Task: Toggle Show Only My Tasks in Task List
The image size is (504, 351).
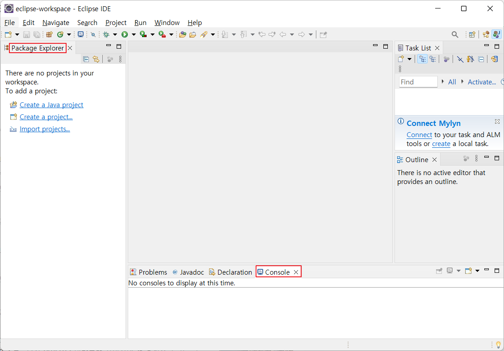Action: 470,59
